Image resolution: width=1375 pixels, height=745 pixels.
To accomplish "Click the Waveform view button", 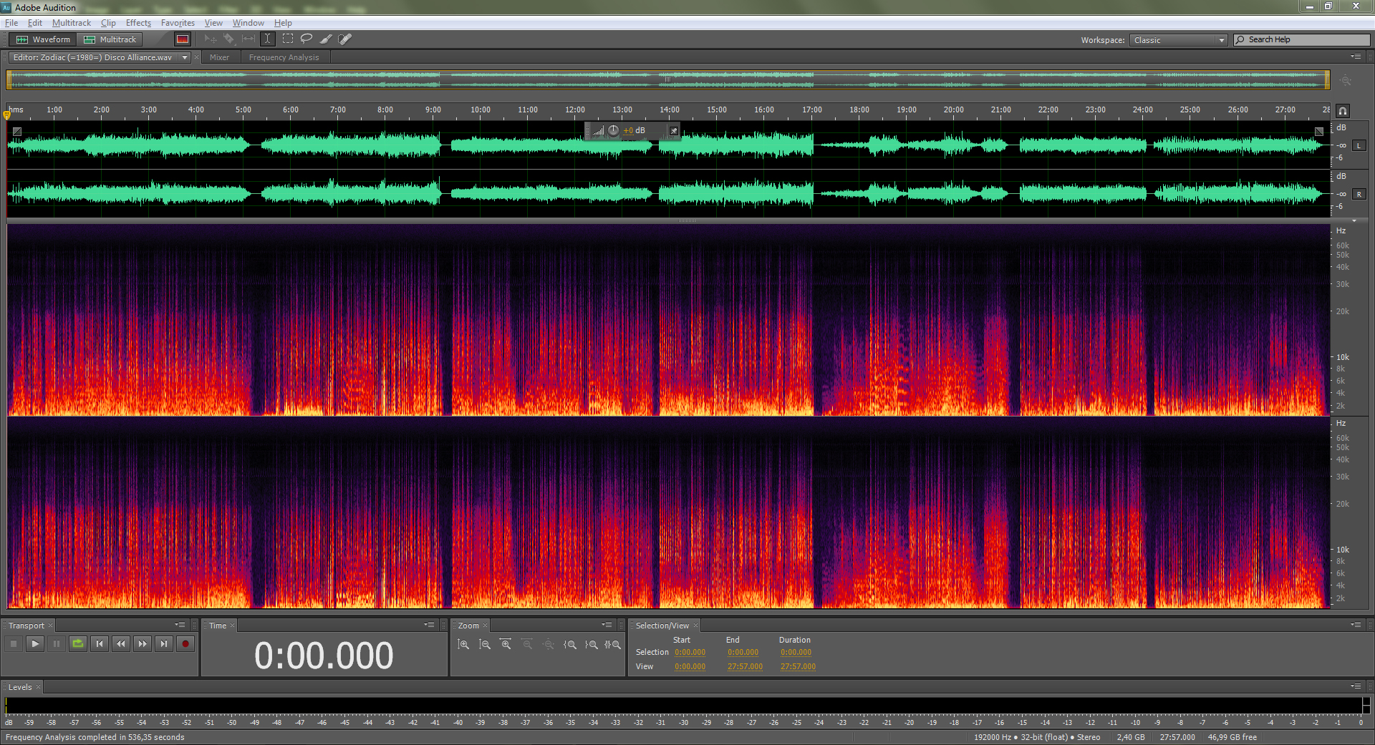I will click(44, 39).
